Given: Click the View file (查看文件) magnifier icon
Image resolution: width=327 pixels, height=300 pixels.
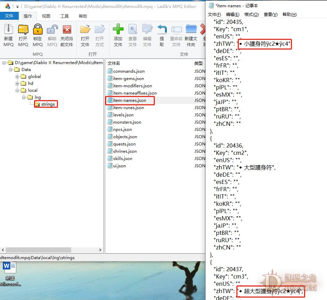Looking at the screenshot, I should (133, 29).
